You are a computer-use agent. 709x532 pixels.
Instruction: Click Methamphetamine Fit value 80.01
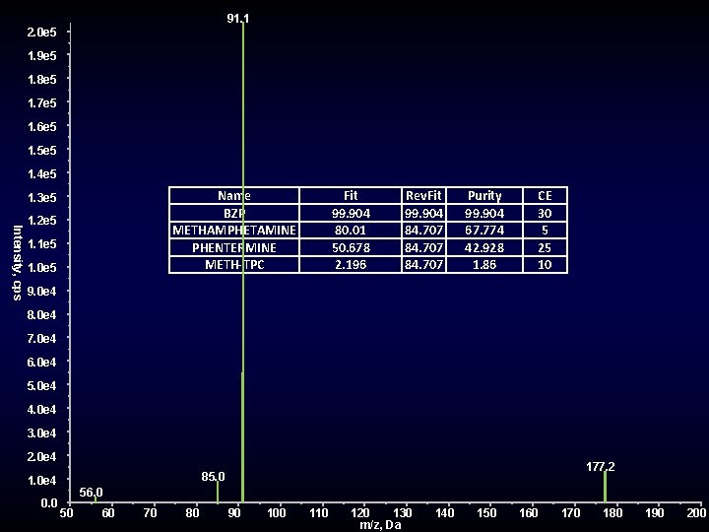click(351, 231)
